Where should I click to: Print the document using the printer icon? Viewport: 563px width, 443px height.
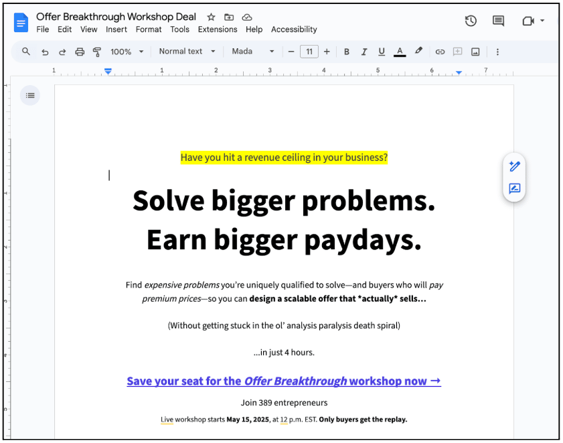[80, 52]
